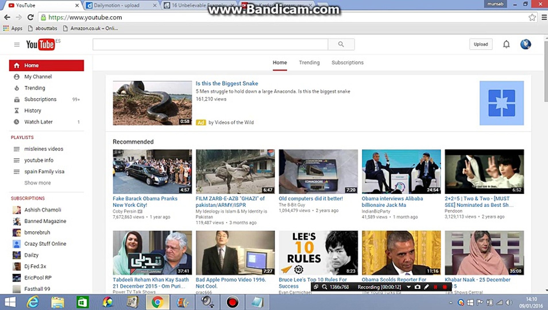Go to the YouTube logo homepage
Viewport: 548px width, 310px height.
[40, 44]
